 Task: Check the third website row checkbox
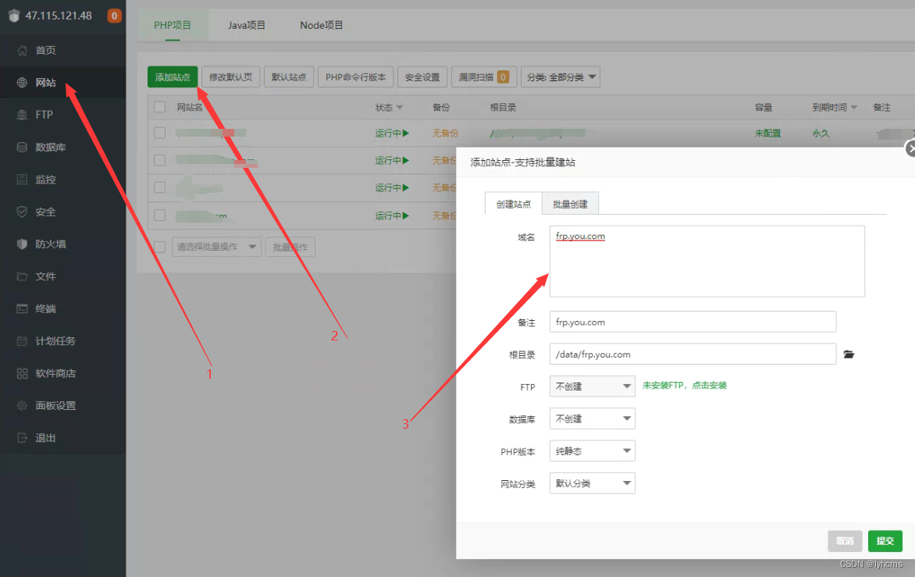point(160,187)
